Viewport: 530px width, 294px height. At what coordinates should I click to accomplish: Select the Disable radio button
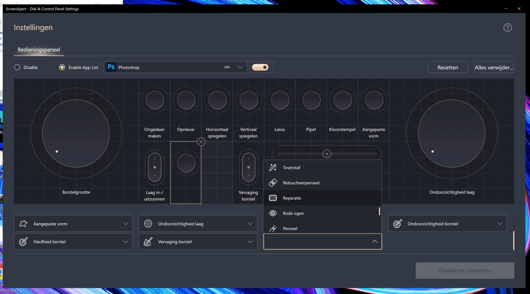(x=17, y=67)
